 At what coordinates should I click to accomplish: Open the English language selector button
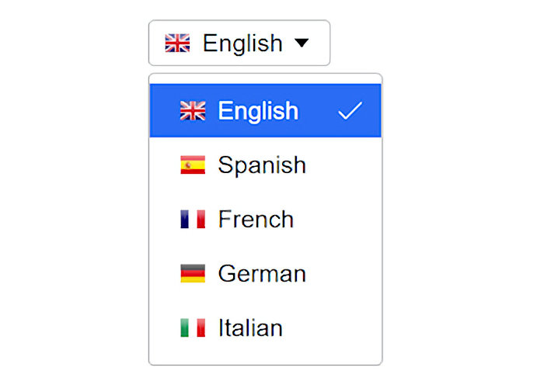point(239,43)
